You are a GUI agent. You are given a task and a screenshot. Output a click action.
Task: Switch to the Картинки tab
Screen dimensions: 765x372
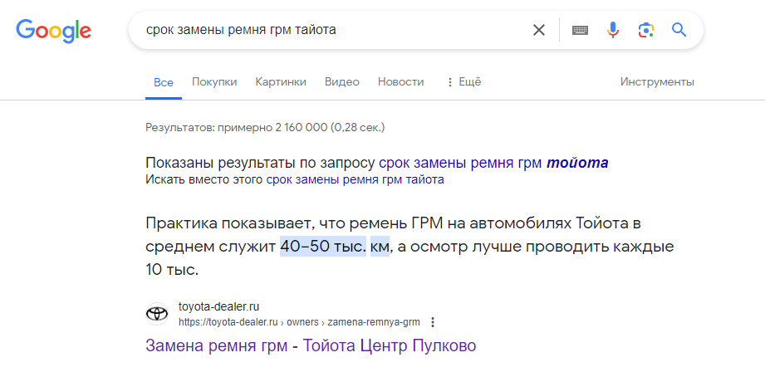[x=281, y=81]
